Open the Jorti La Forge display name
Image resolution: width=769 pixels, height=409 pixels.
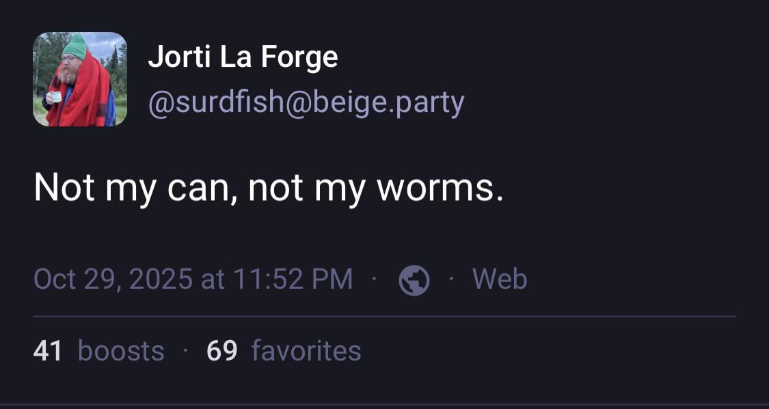click(243, 57)
